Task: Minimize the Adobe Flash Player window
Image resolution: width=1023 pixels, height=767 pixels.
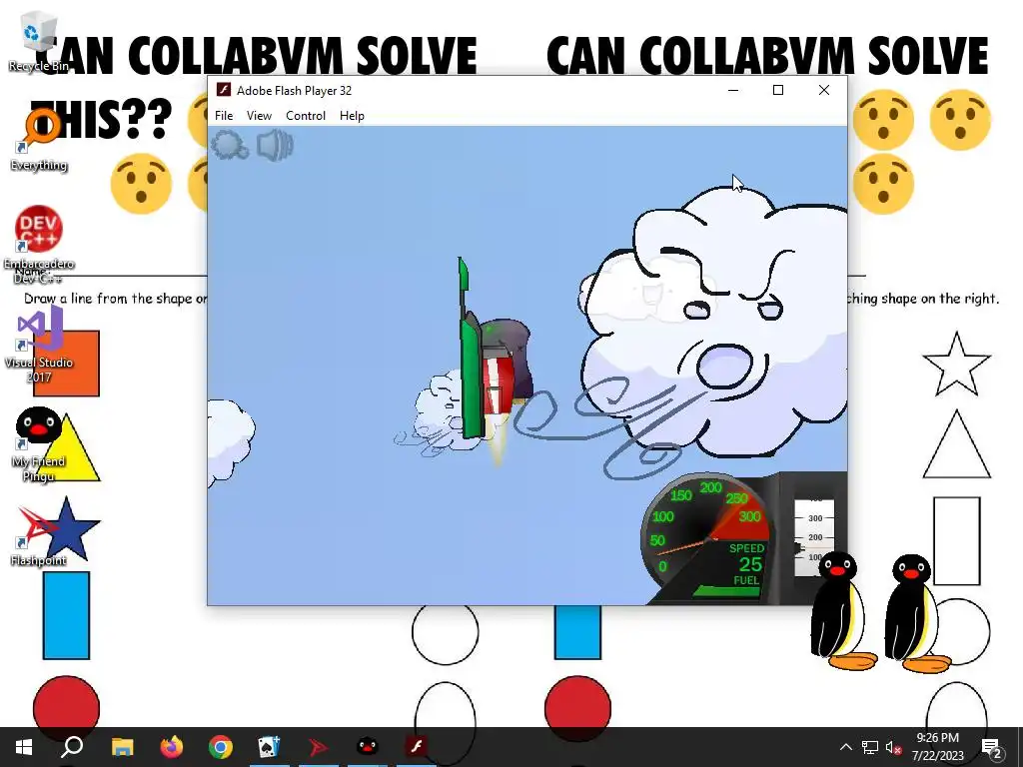Action: [733, 90]
